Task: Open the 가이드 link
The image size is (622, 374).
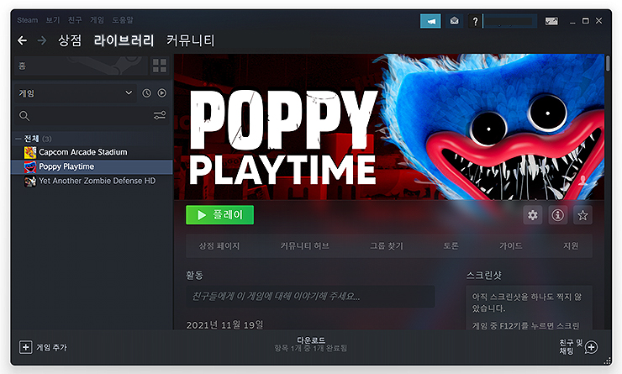Action: click(510, 246)
